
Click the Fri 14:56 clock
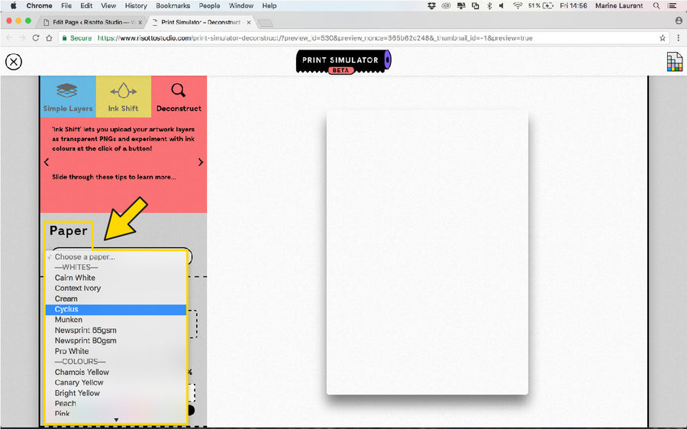pyautogui.click(x=573, y=5)
